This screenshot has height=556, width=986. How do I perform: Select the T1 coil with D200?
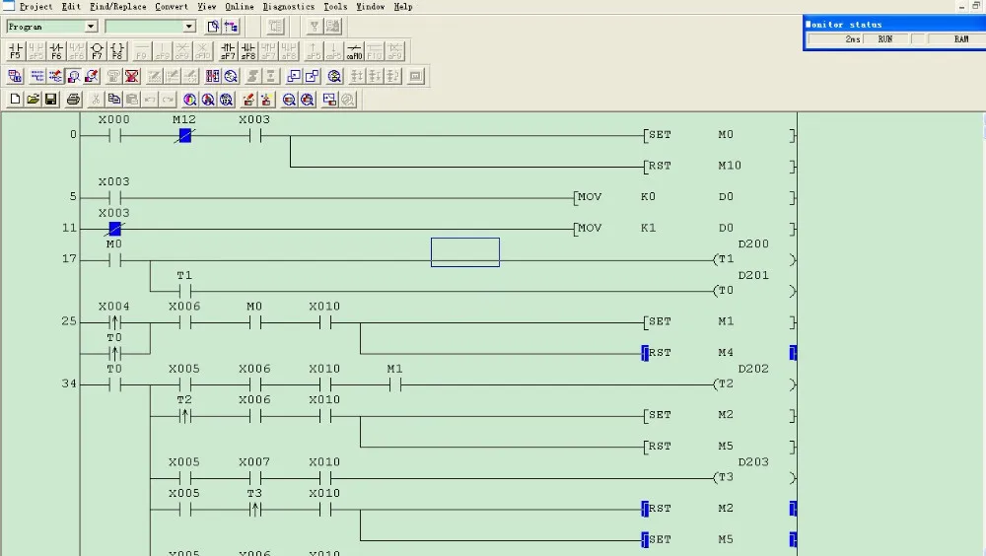[x=754, y=259]
